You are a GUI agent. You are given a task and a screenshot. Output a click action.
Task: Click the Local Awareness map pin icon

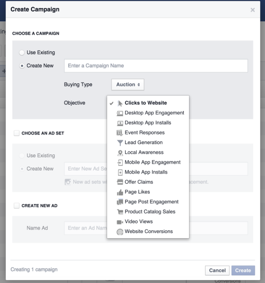(120, 153)
